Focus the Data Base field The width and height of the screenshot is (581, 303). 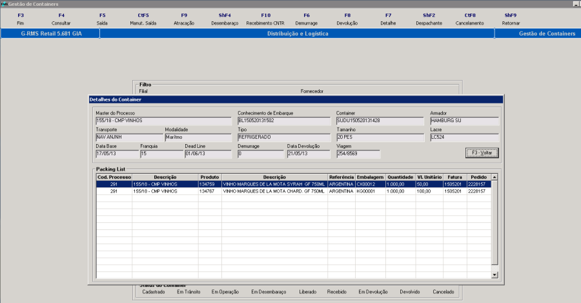click(117, 154)
